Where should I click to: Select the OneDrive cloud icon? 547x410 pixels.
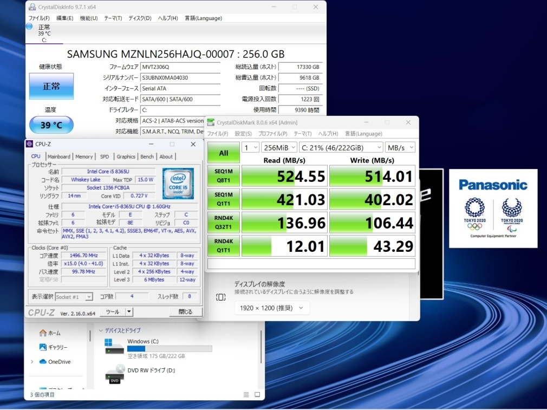(43, 362)
